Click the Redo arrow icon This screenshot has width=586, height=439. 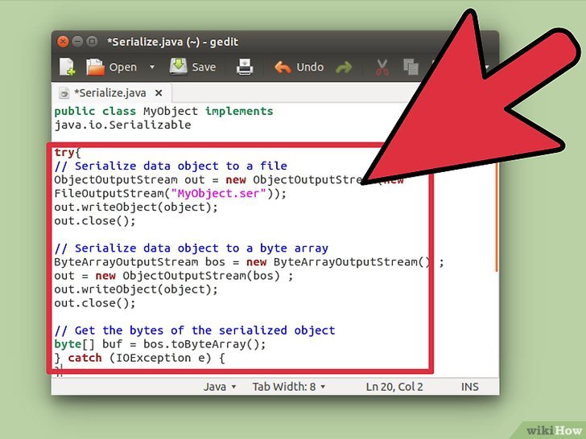[344, 68]
